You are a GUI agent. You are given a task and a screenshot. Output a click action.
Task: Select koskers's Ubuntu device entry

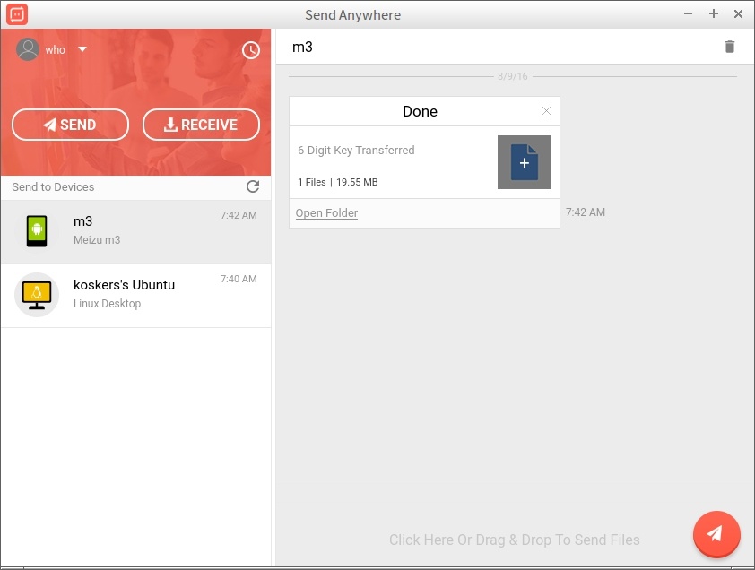click(x=135, y=295)
